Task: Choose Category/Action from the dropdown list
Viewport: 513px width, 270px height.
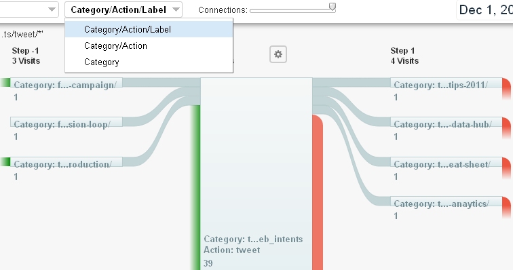Action: (x=149, y=46)
